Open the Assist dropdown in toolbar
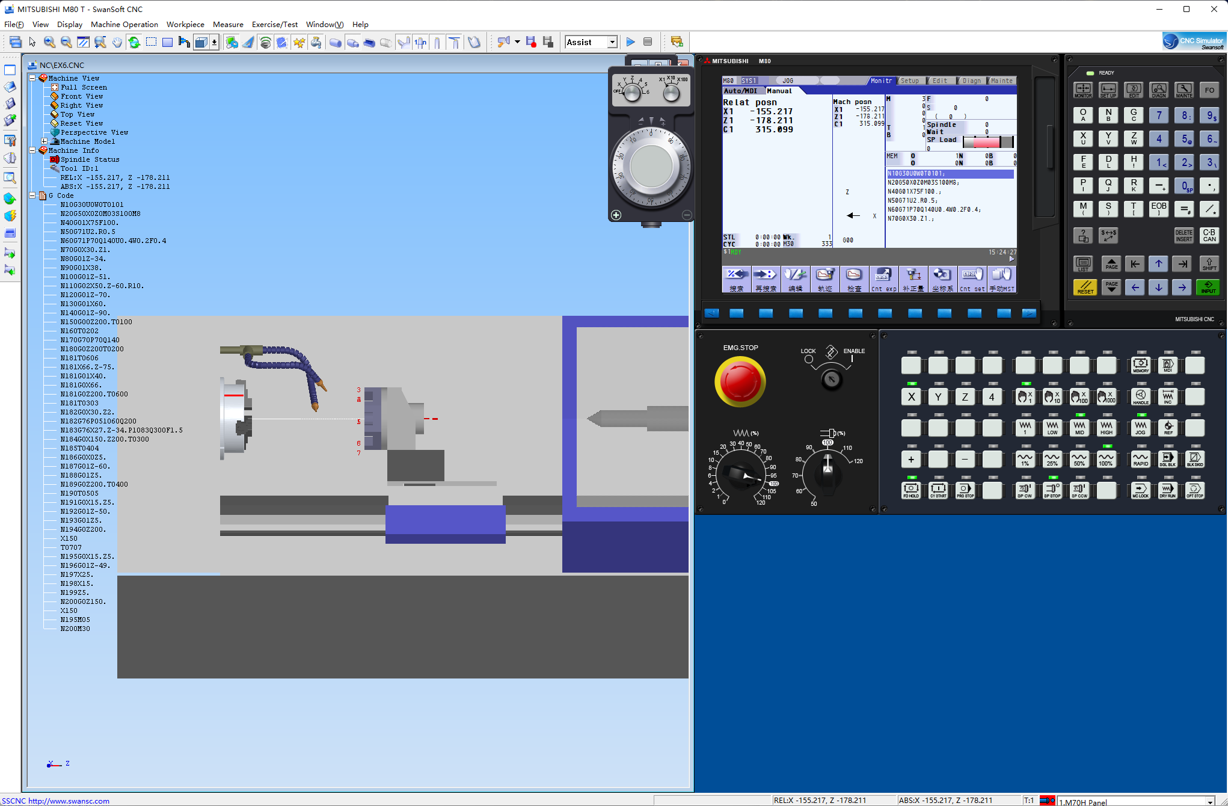 point(612,42)
